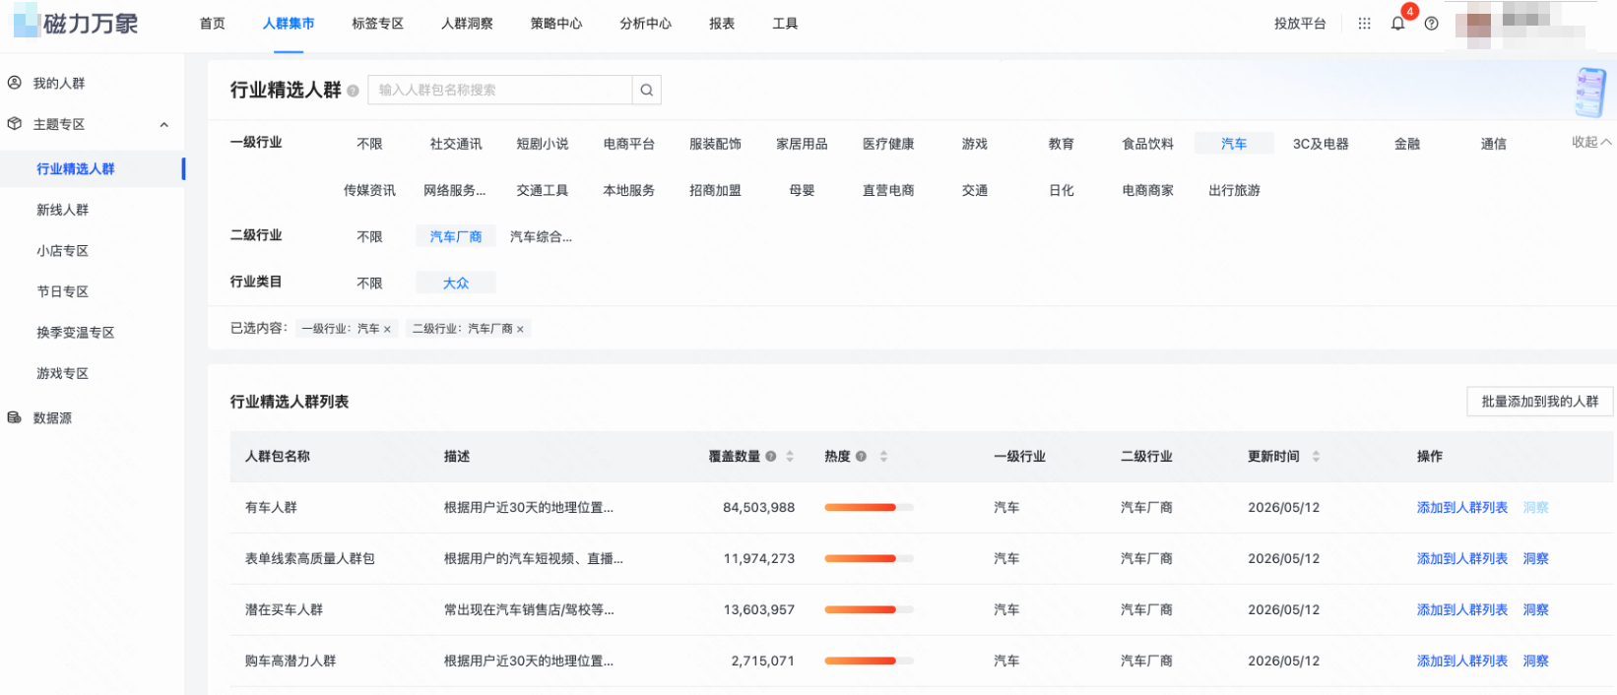Screen dimensions: 1617x695
Task: Open 小店专区 in sidebar
Action: [x=62, y=251]
